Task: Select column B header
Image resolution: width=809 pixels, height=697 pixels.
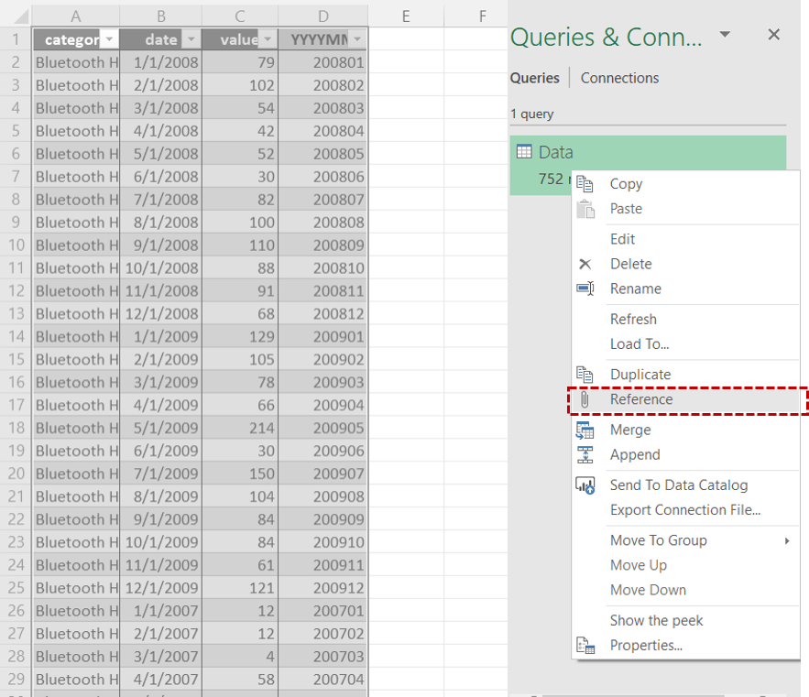Action: pyautogui.click(x=161, y=16)
